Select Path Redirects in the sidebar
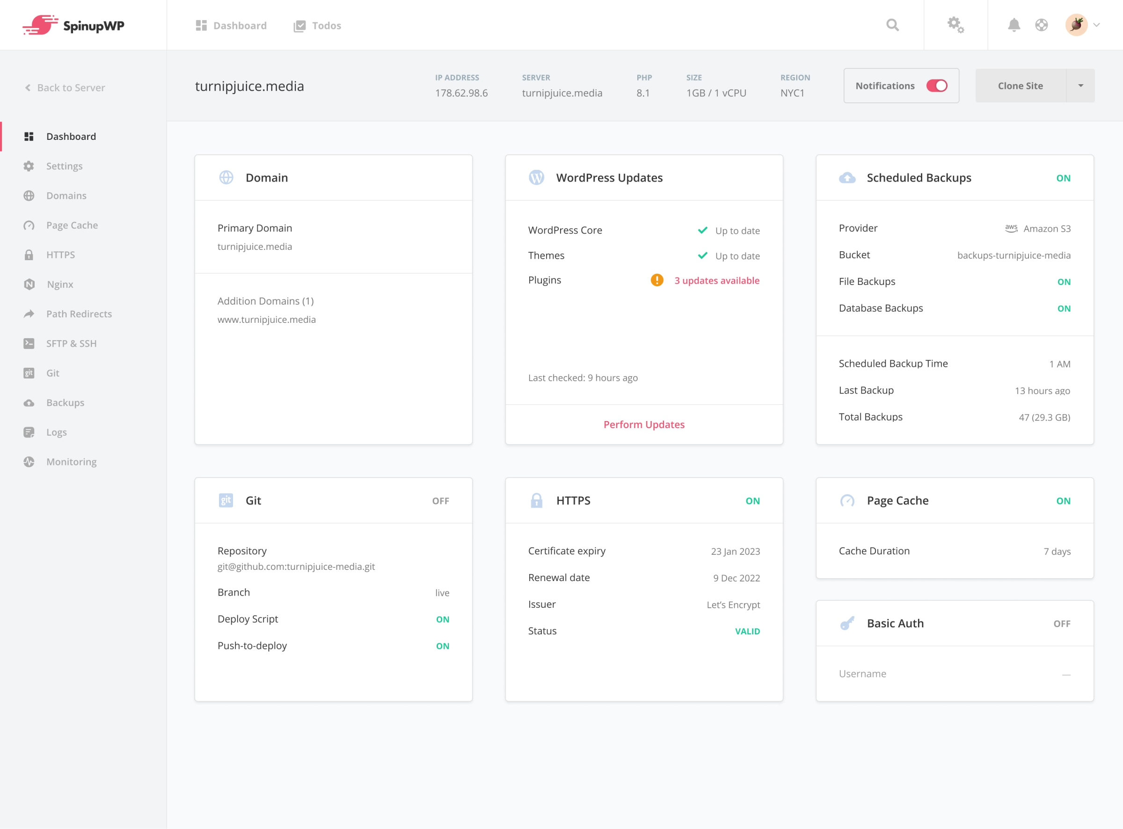This screenshot has height=829, width=1123. pos(78,313)
